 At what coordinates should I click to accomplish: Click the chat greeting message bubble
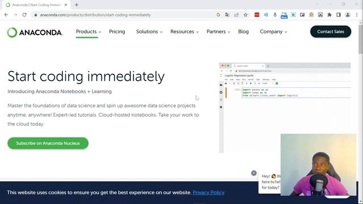pos(271,182)
